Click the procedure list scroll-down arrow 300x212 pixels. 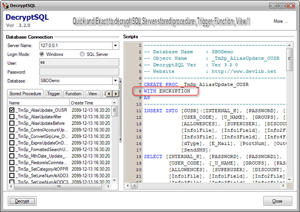click(114, 180)
